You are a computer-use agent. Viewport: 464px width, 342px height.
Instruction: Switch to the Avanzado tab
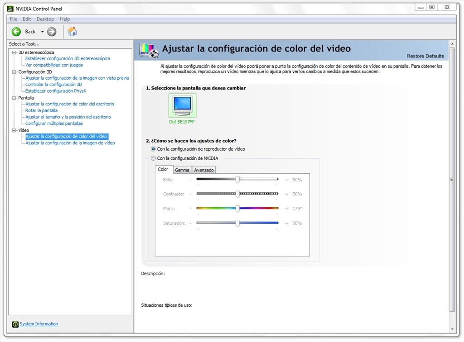(x=204, y=170)
